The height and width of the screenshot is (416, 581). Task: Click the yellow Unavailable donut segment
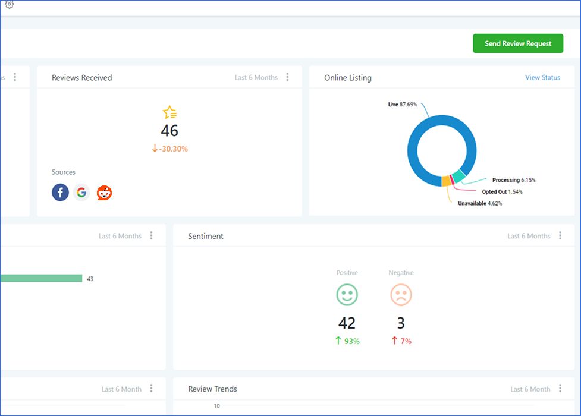pos(446,181)
